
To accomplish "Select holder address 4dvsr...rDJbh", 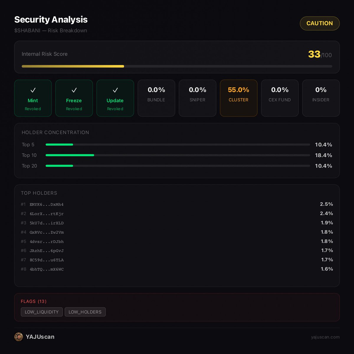I will [x=47, y=242].
